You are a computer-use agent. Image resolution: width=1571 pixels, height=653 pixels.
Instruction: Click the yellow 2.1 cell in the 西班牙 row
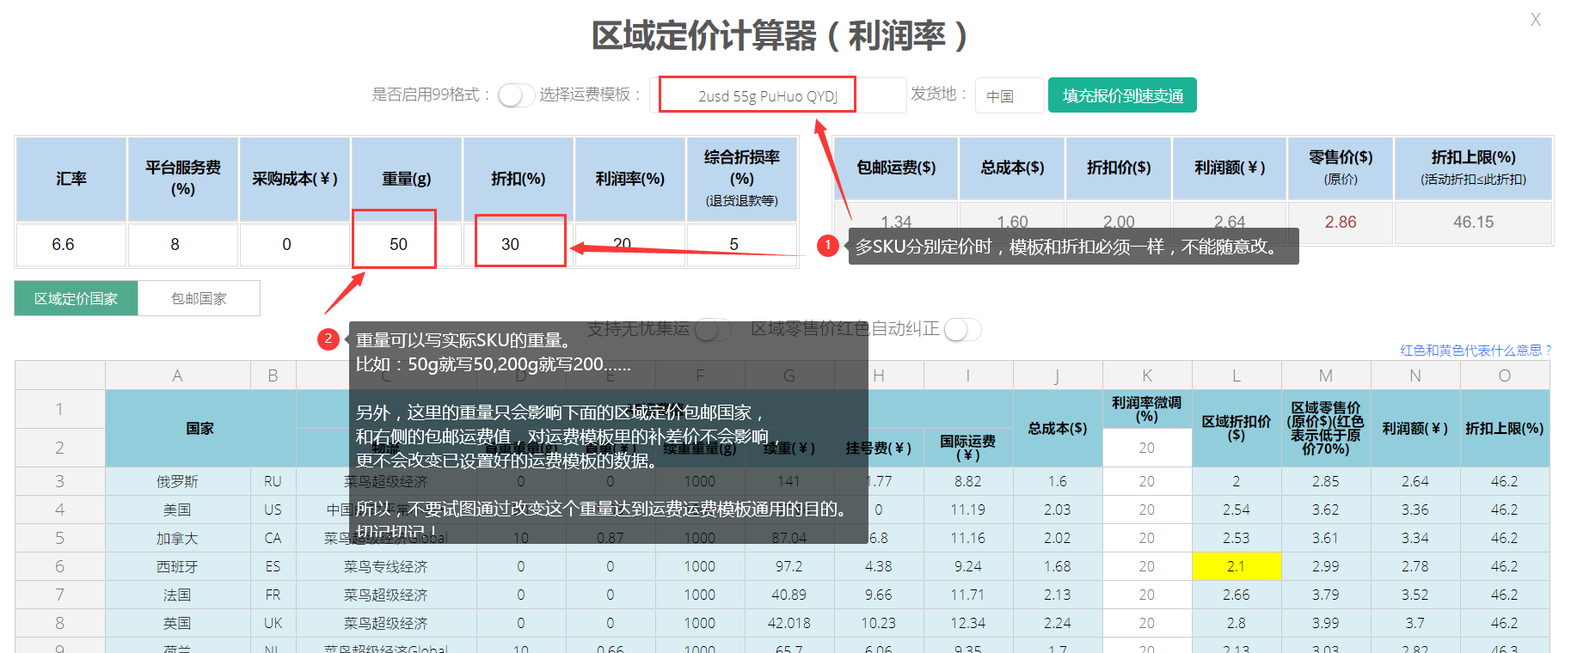click(1237, 566)
